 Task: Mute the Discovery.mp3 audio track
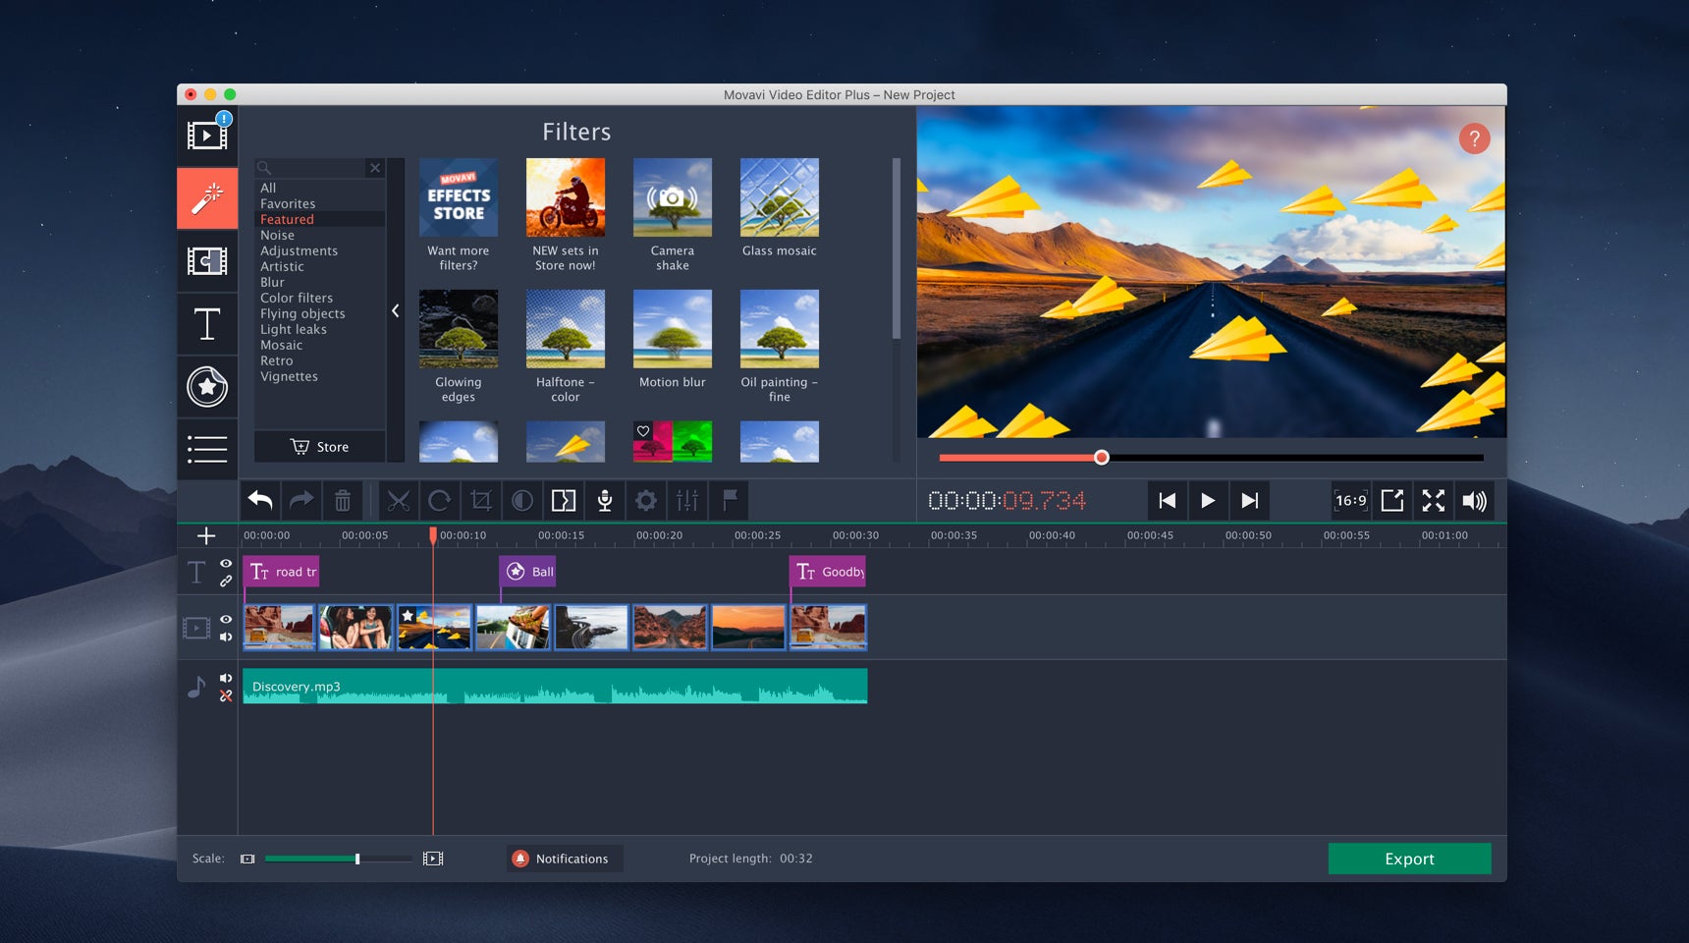coord(226,678)
